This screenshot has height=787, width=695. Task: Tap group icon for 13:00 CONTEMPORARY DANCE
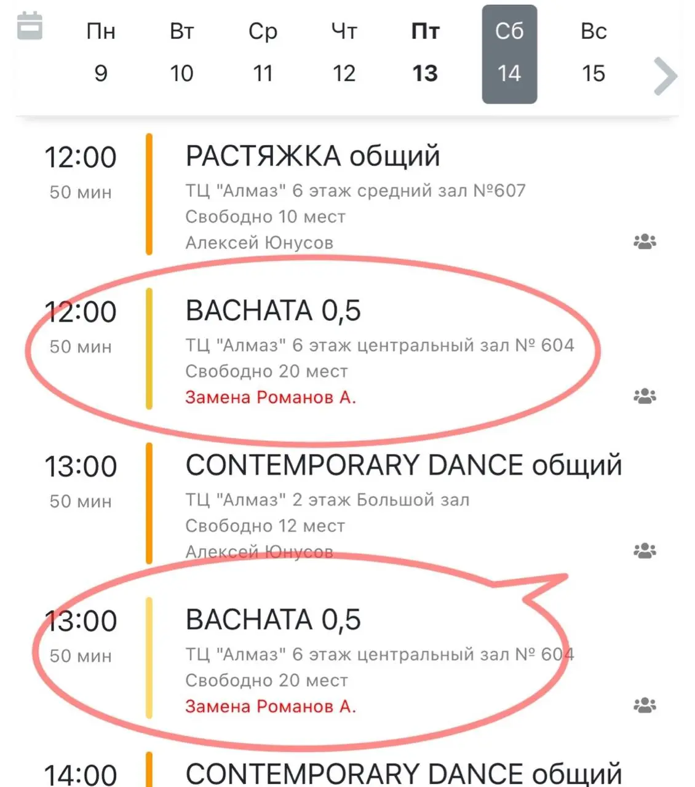[645, 550]
